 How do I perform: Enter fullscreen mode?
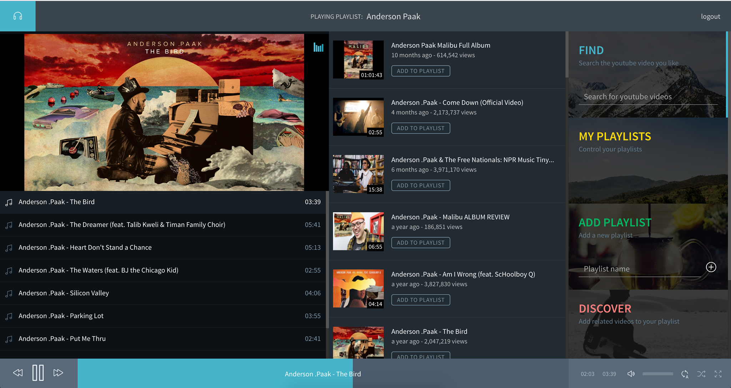point(718,374)
